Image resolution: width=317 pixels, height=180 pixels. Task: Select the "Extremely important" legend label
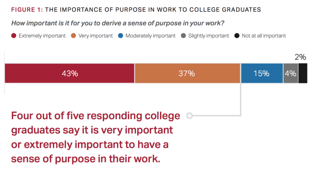(42, 36)
